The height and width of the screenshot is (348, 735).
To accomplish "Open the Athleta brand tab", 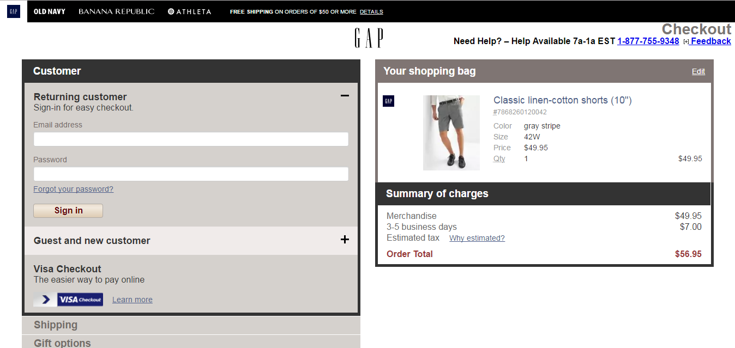I will (x=189, y=11).
